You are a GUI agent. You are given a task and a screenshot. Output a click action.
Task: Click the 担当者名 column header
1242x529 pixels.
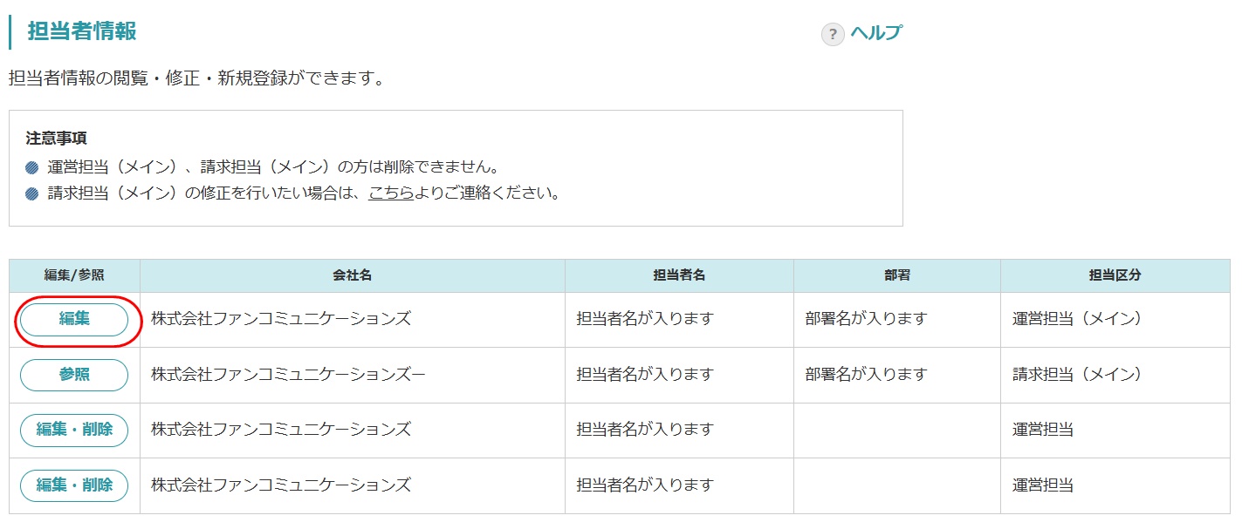(x=679, y=275)
